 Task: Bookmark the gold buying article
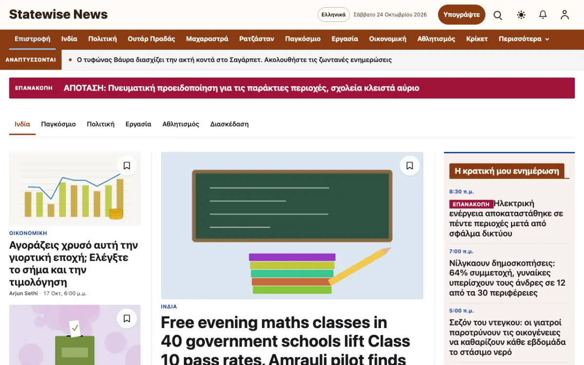127,166
